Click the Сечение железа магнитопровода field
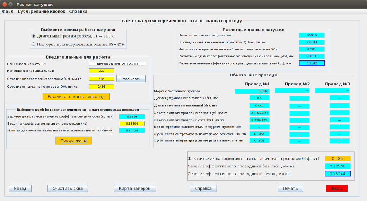The width and height of the screenshot is (367, 201). pyautogui.click(x=101, y=79)
